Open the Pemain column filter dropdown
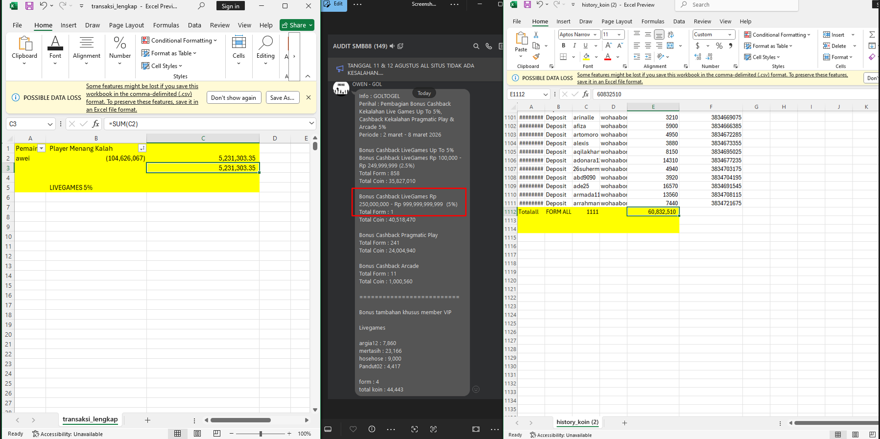 (x=42, y=148)
